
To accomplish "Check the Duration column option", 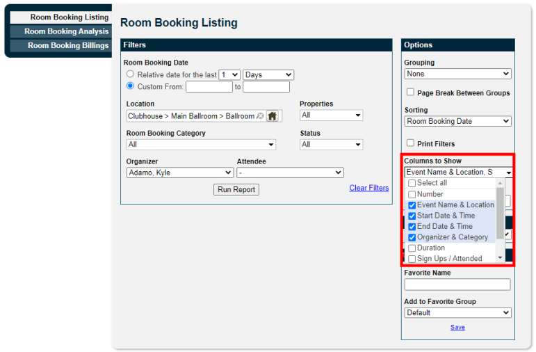I will pyautogui.click(x=412, y=248).
